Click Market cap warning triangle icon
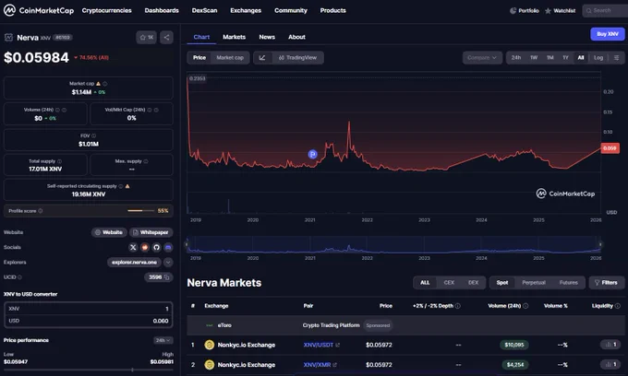The height and width of the screenshot is (376, 628). 98,84
